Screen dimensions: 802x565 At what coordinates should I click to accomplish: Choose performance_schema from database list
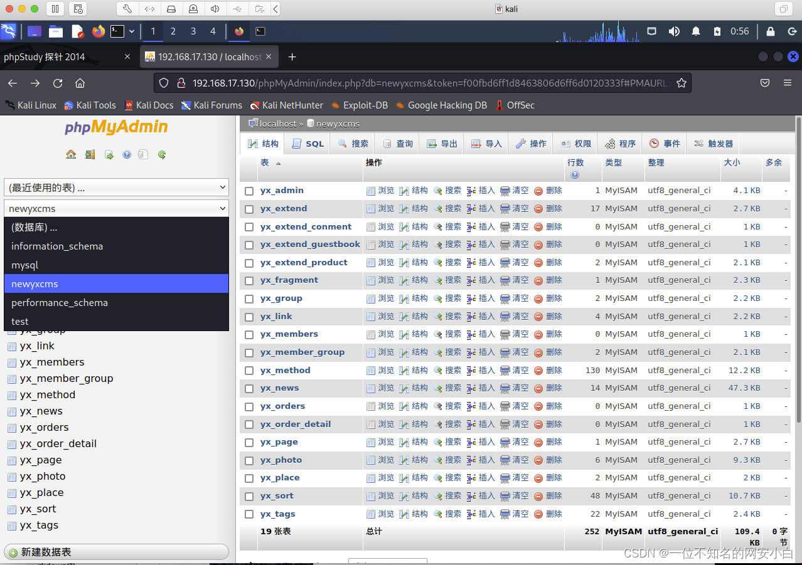[x=116, y=303]
